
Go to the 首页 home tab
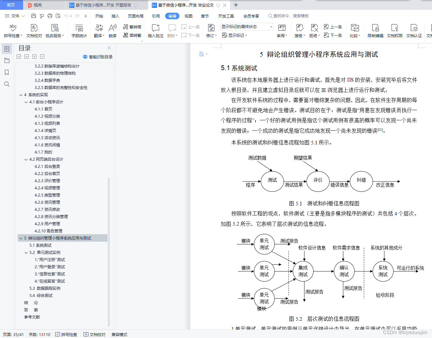click(x=11, y=5)
